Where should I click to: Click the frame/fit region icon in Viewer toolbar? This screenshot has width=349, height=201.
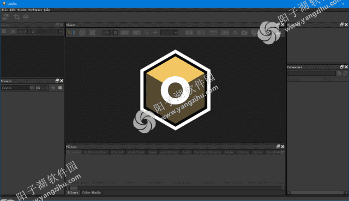pyautogui.click(x=92, y=33)
